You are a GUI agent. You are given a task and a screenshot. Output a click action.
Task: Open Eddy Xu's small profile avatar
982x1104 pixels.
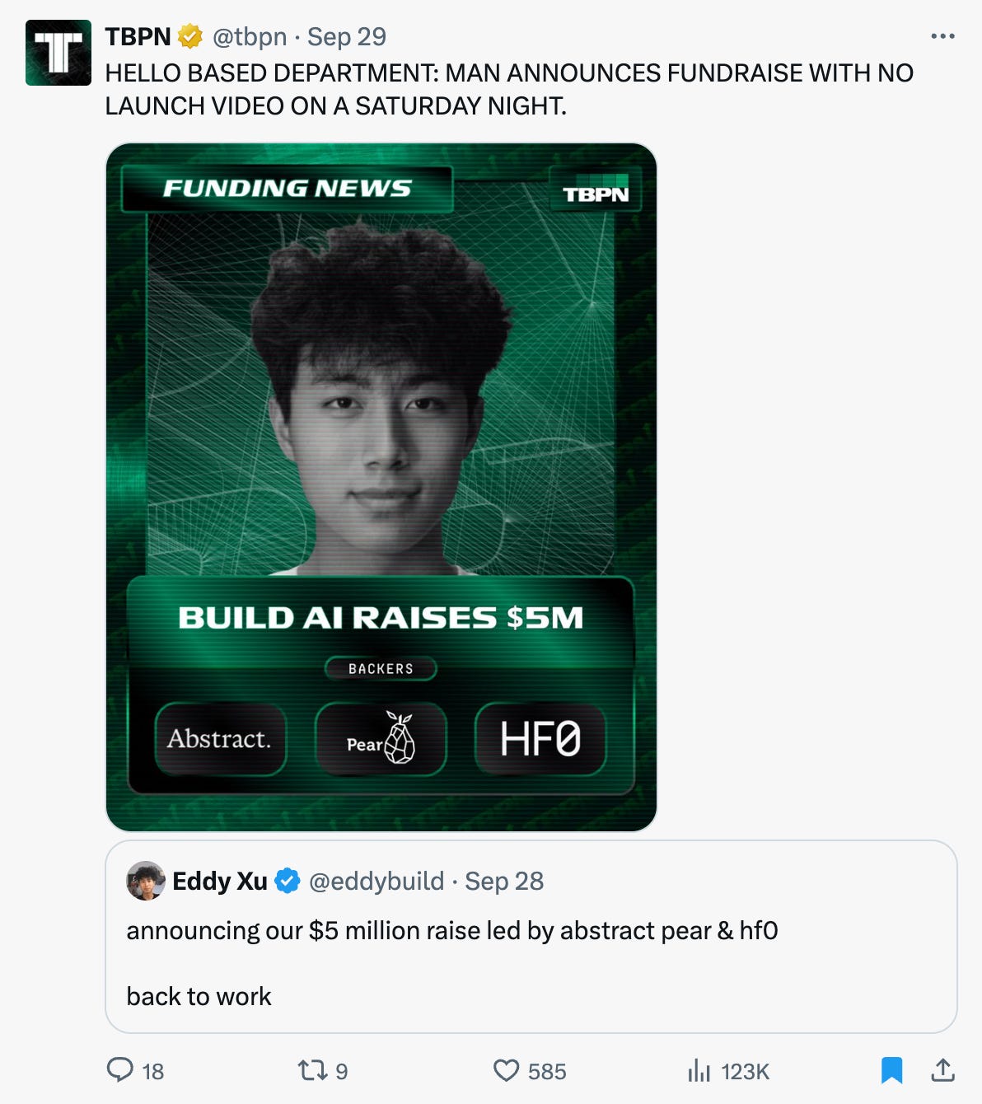pos(146,881)
